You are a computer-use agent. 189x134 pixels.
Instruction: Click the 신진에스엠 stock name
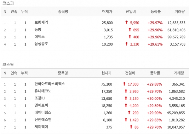43,120
